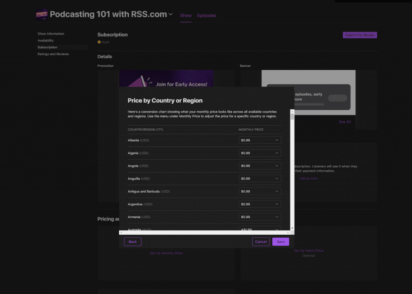Open the Armenia monthly price dropdown

260,217
